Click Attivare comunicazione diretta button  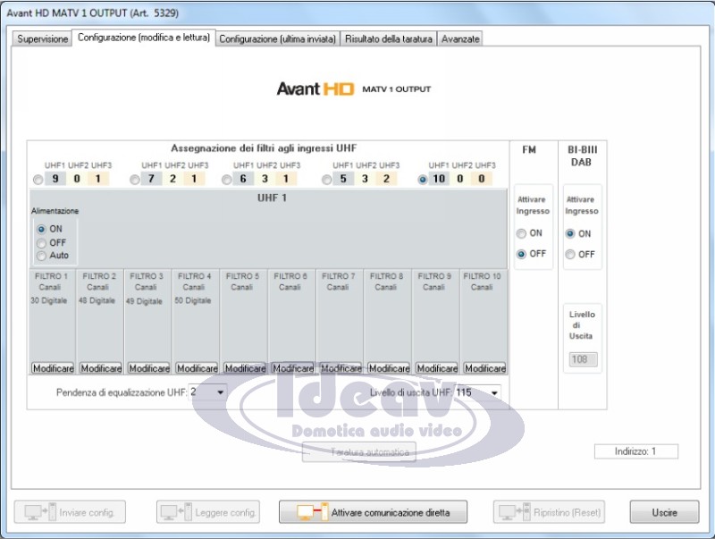click(373, 512)
